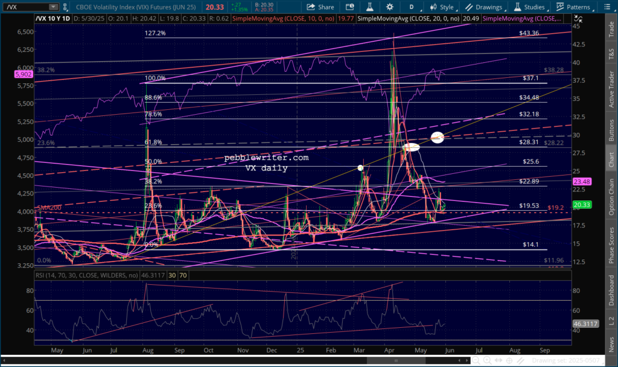Expand the /VX symbol dropdown arrow
Image resolution: width=618 pixels, height=367 pixels.
point(53,7)
